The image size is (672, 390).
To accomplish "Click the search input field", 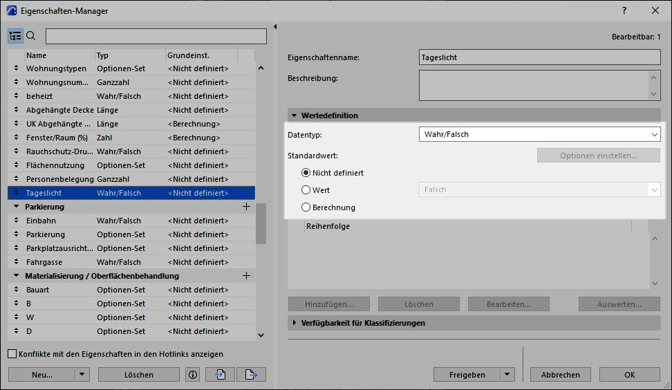I will (156, 36).
